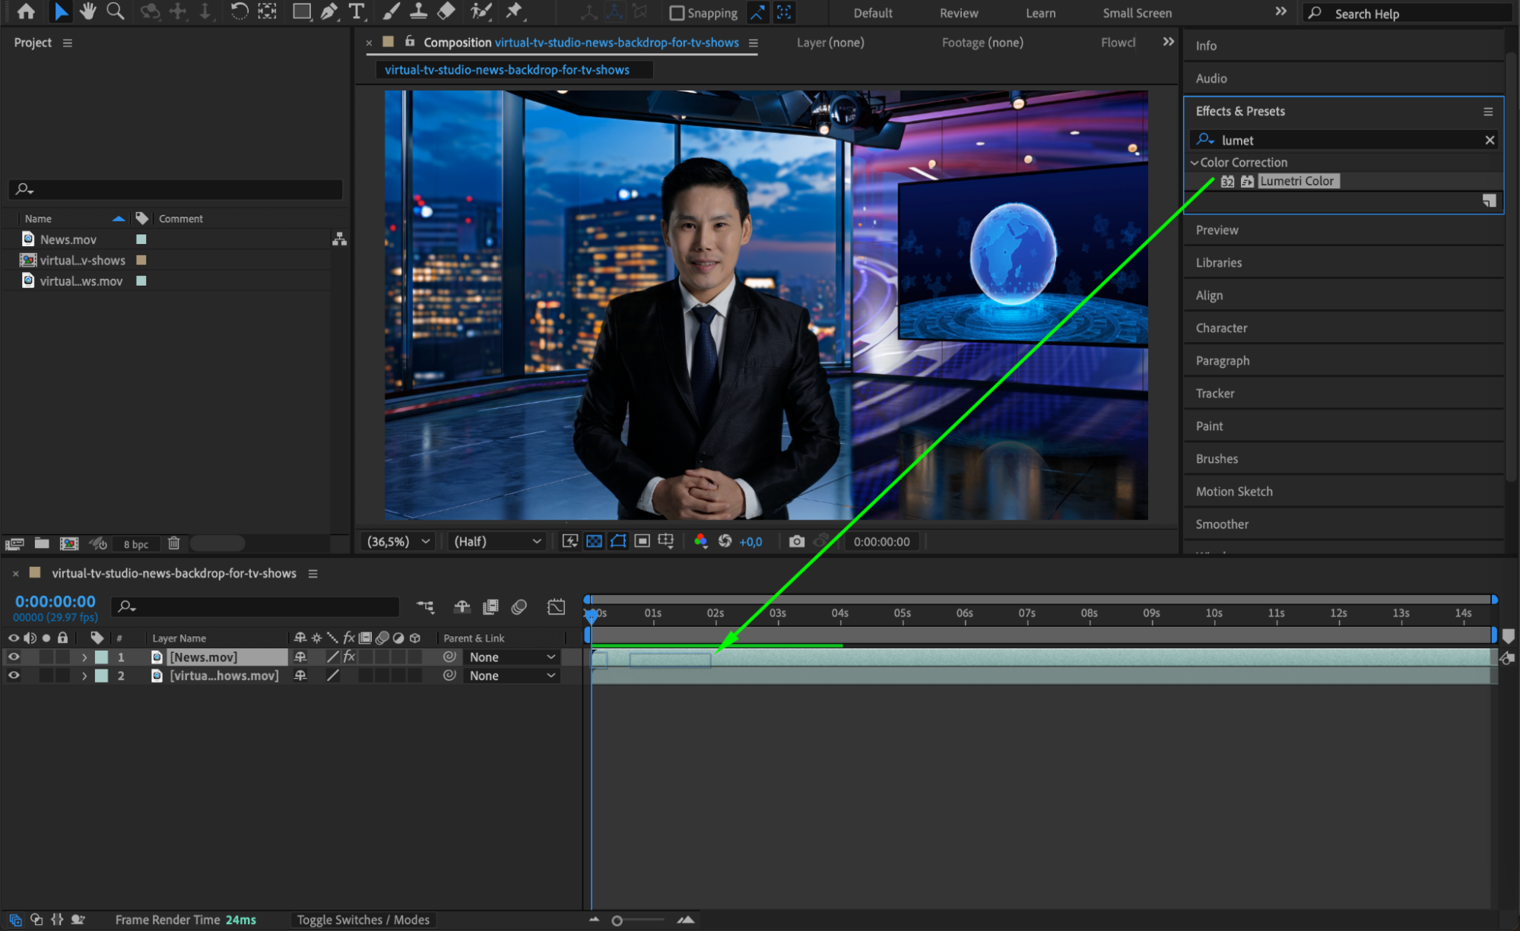Hide the virtua...hows.mov layer eye
The image size is (1520, 931).
(x=14, y=675)
